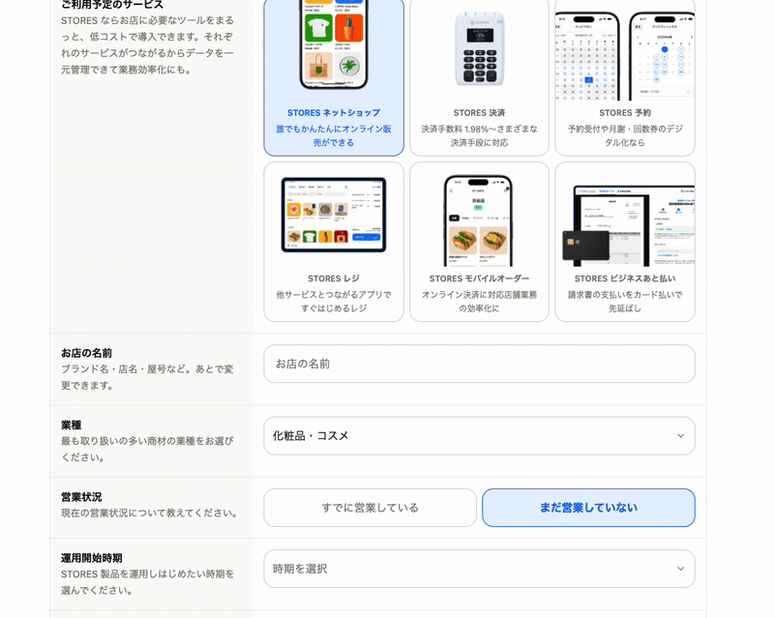
Task: Click the 運用開始時期 section label
Action: point(91,558)
